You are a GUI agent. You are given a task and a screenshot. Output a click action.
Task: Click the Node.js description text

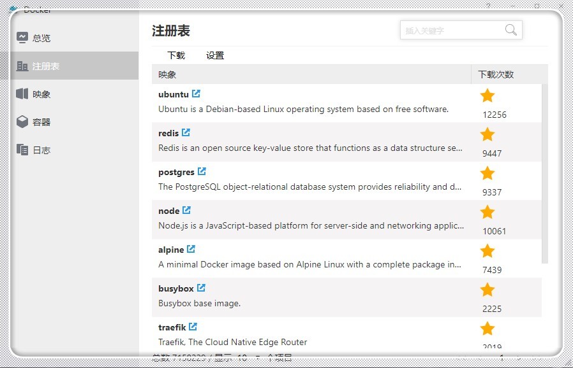click(311, 226)
